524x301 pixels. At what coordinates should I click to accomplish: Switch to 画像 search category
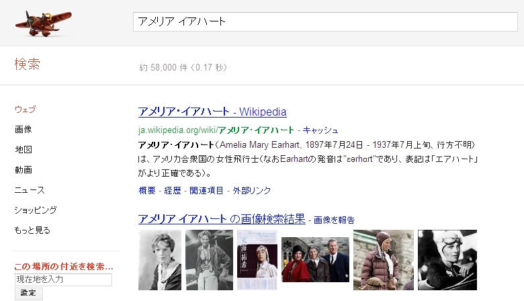[23, 129]
